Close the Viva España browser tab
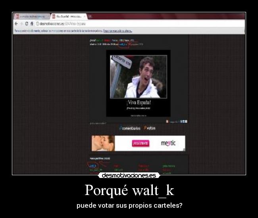 [x=85, y=16]
